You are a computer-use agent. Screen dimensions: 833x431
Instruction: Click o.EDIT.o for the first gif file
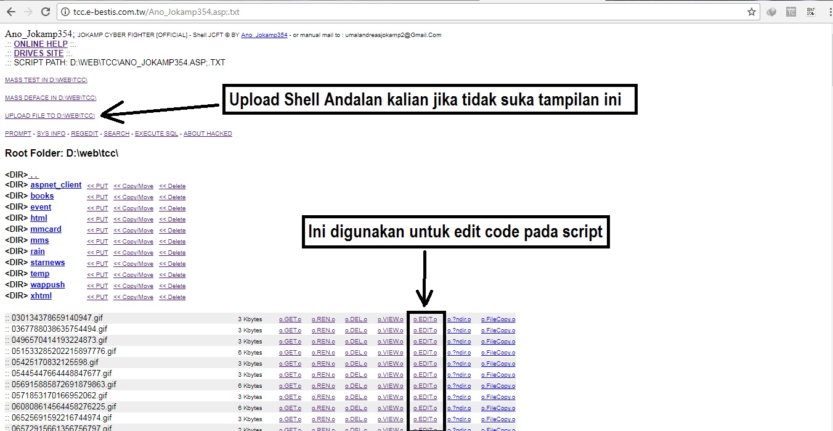point(425,319)
